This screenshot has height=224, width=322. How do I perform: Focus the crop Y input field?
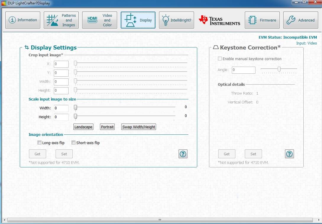[61, 73]
